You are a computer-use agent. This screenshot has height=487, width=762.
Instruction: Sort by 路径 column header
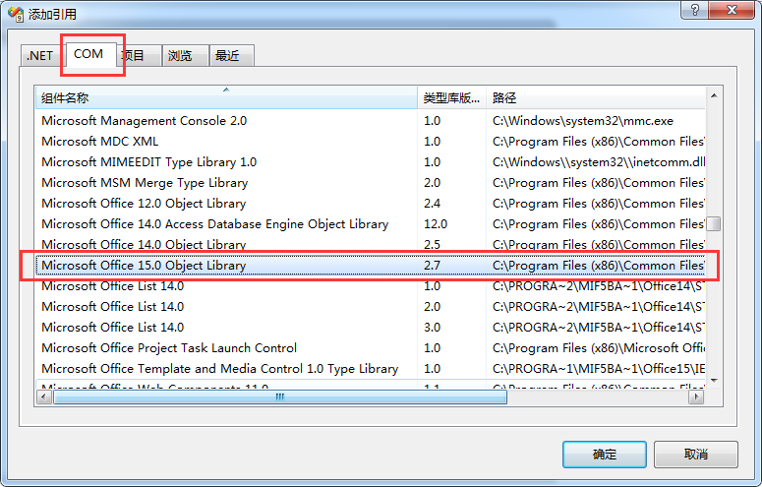pos(595,97)
